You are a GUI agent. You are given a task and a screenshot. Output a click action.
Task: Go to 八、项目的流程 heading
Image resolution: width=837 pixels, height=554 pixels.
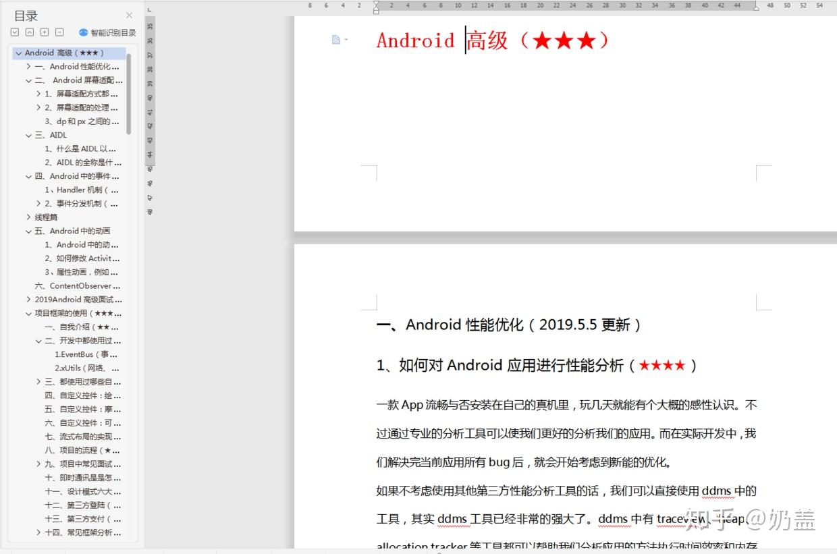82,450
